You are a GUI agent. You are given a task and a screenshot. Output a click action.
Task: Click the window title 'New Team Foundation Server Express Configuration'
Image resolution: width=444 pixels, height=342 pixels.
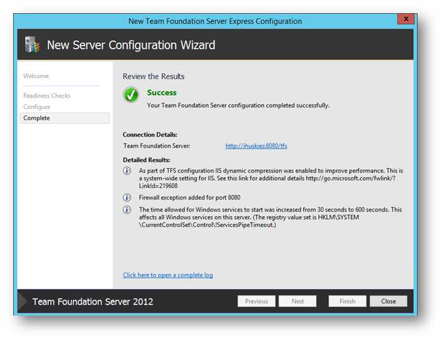pos(215,21)
